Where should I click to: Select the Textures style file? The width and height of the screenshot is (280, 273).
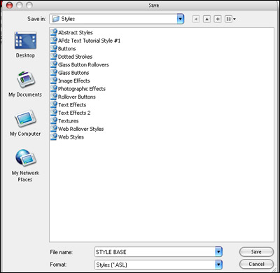click(64, 121)
